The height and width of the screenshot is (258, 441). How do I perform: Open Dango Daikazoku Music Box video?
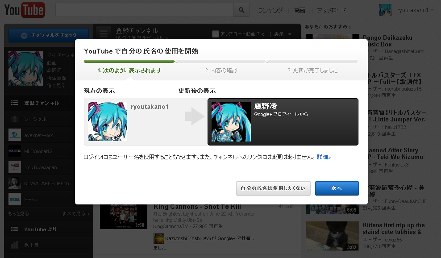coord(387,41)
